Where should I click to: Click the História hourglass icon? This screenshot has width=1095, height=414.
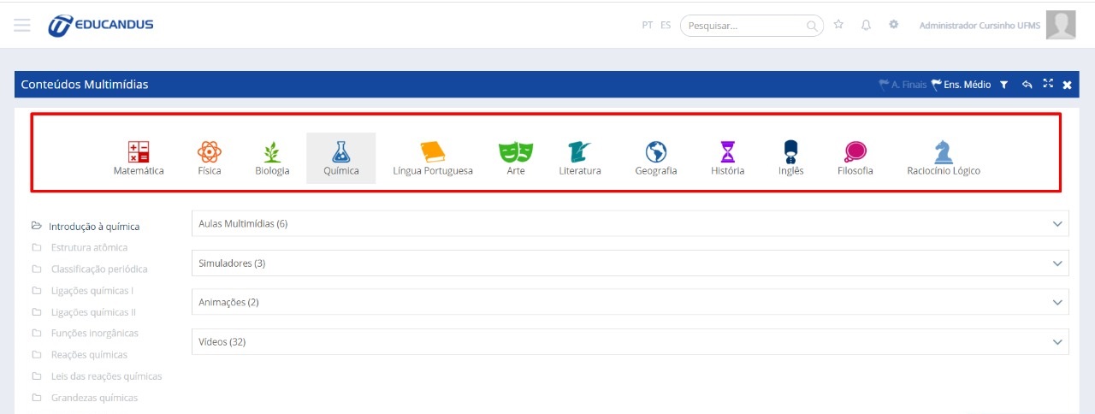pos(727,152)
